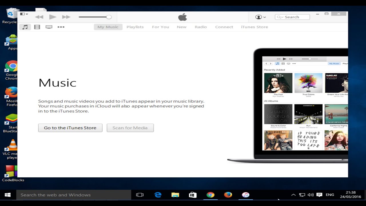Start playback with the Play button
Image resolution: width=366 pixels, height=206 pixels.
(x=53, y=17)
